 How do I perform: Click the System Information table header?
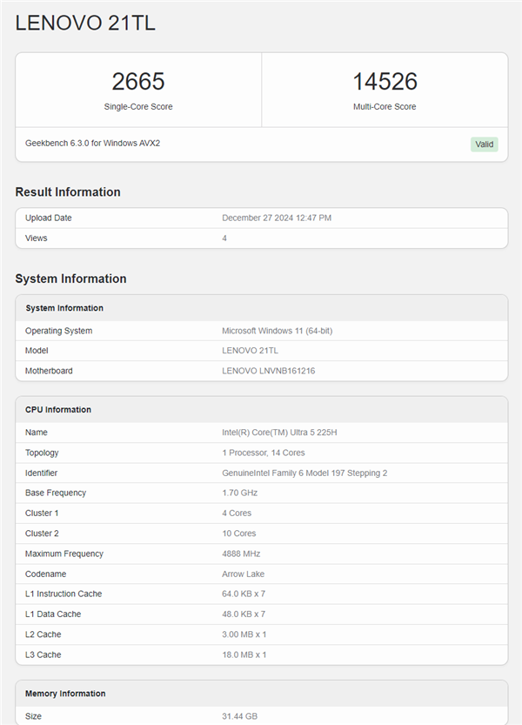pyautogui.click(x=64, y=308)
